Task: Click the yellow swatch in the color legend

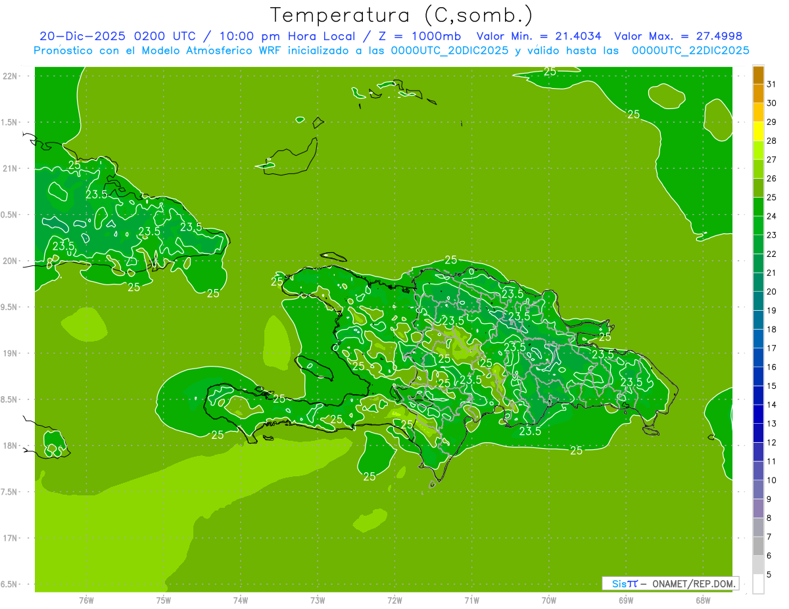Action: pyautogui.click(x=758, y=131)
